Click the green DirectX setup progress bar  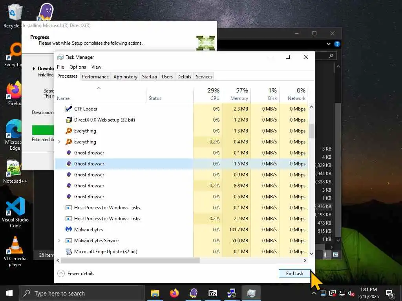coord(43,130)
